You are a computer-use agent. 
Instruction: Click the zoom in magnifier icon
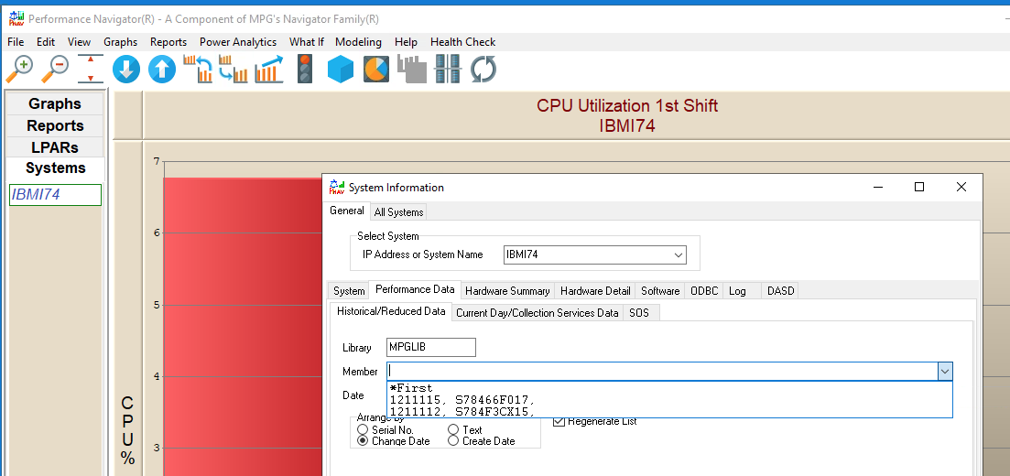[x=19, y=70]
